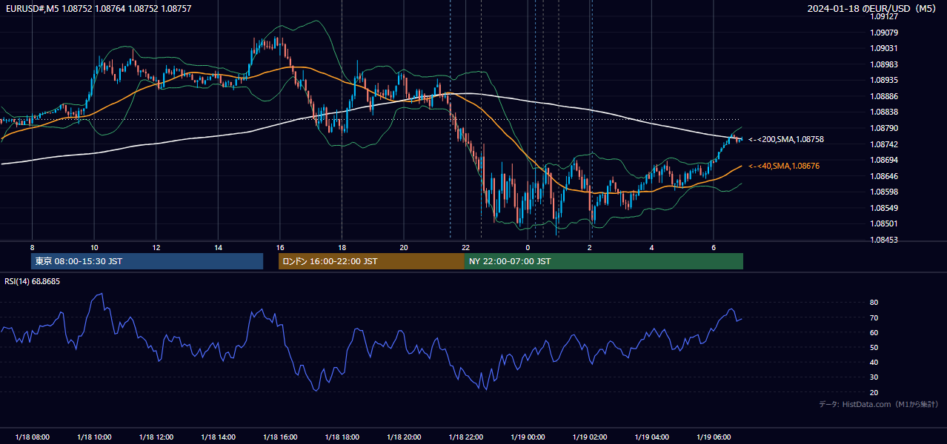This screenshot has width=947, height=444.
Task: Click the 1/18 12:00 time axis label
Action: pyautogui.click(x=156, y=437)
